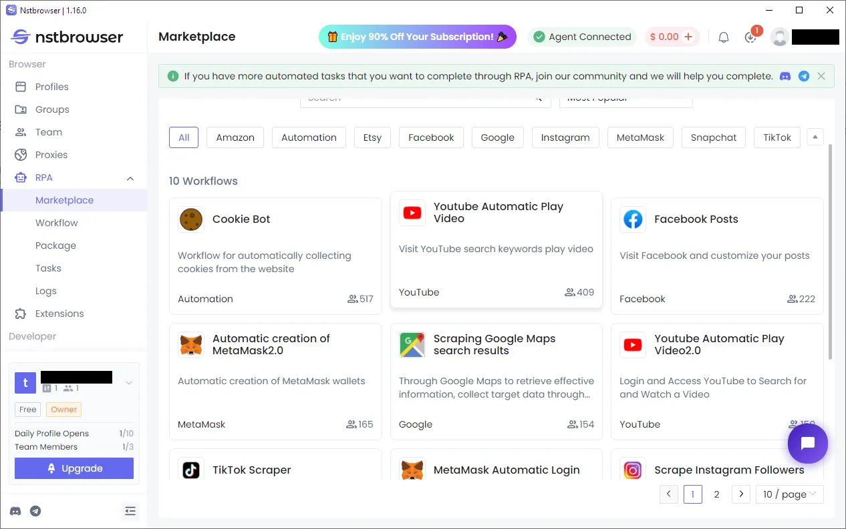This screenshot has width=846, height=529.
Task: Click the workflows list vertical scrollbar
Action: pyautogui.click(x=830, y=251)
